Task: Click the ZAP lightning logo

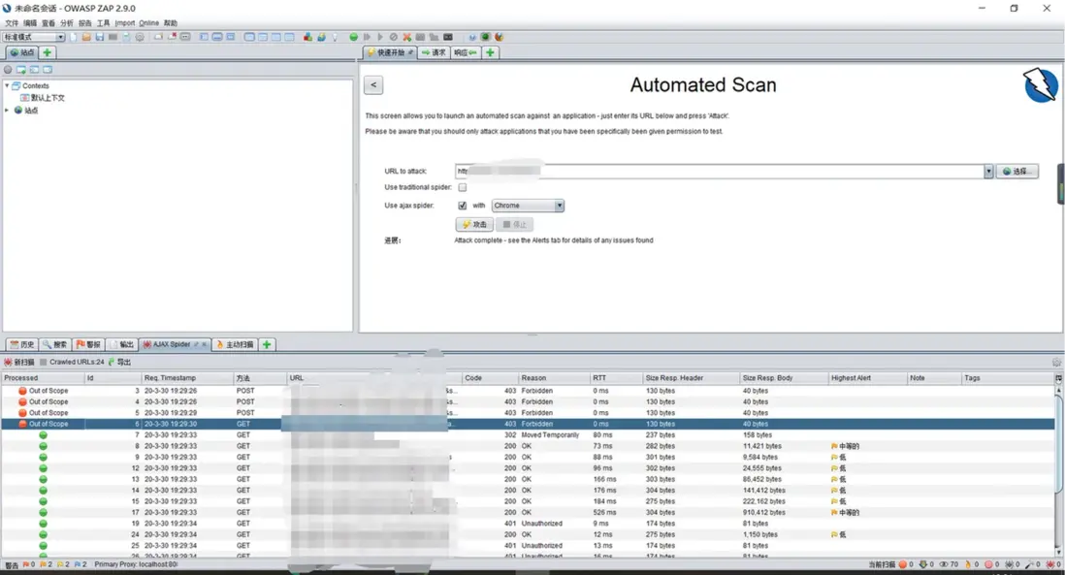Action: pyautogui.click(x=1040, y=85)
